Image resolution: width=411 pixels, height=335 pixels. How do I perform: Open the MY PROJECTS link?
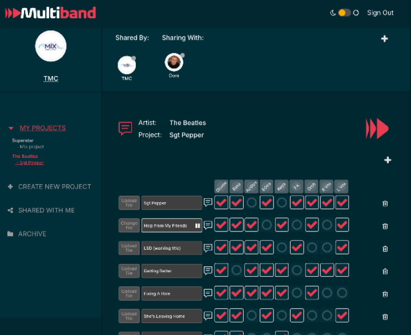pyautogui.click(x=43, y=128)
